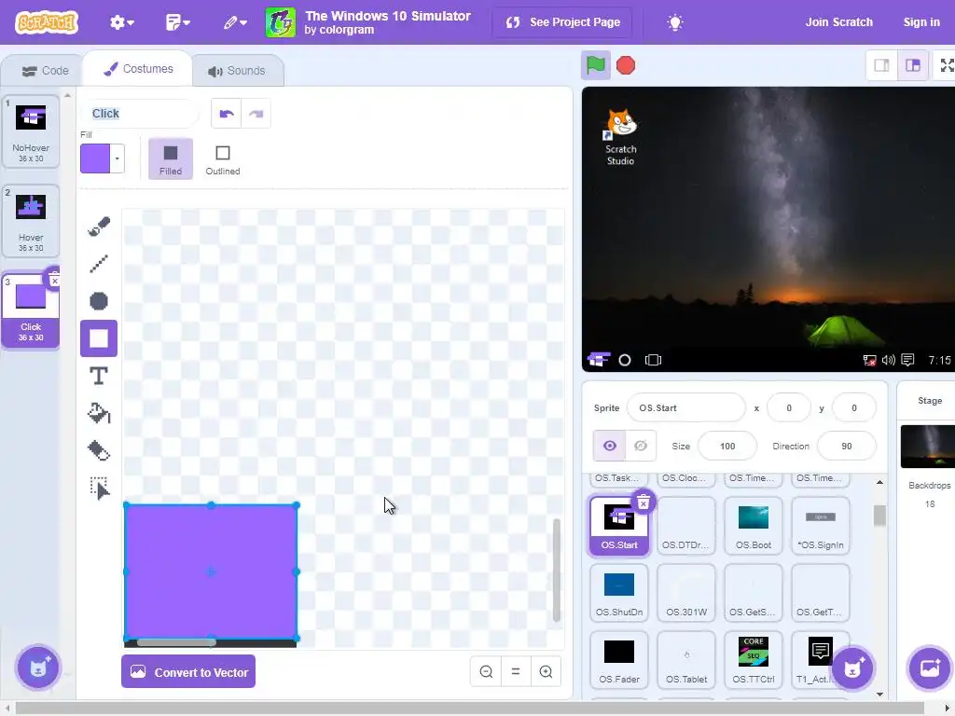The width and height of the screenshot is (955, 716).
Task: Choose the Select marquee tool
Action: (x=99, y=489)
